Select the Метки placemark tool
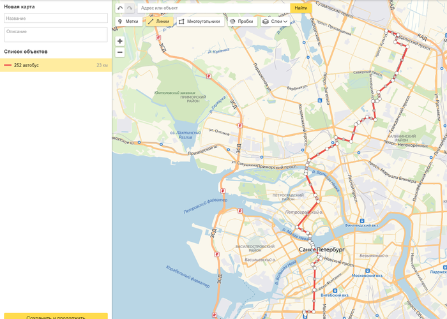The image size is (447, 319). click(128, 21)
